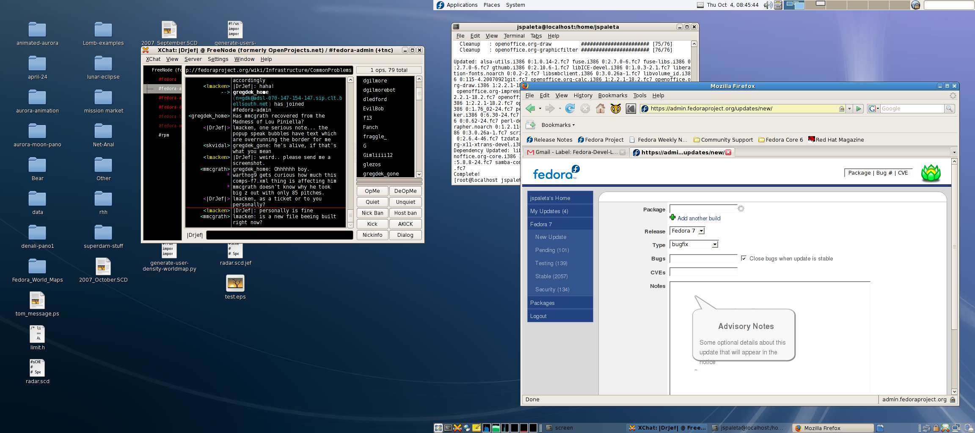975x433 pixels.
Task: Open the back button history dropdown arrow
Action: pos(540,109)
